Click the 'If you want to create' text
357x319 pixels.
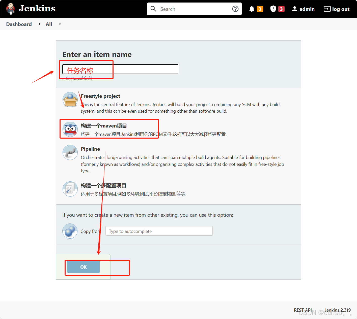(x=148, y=215)
